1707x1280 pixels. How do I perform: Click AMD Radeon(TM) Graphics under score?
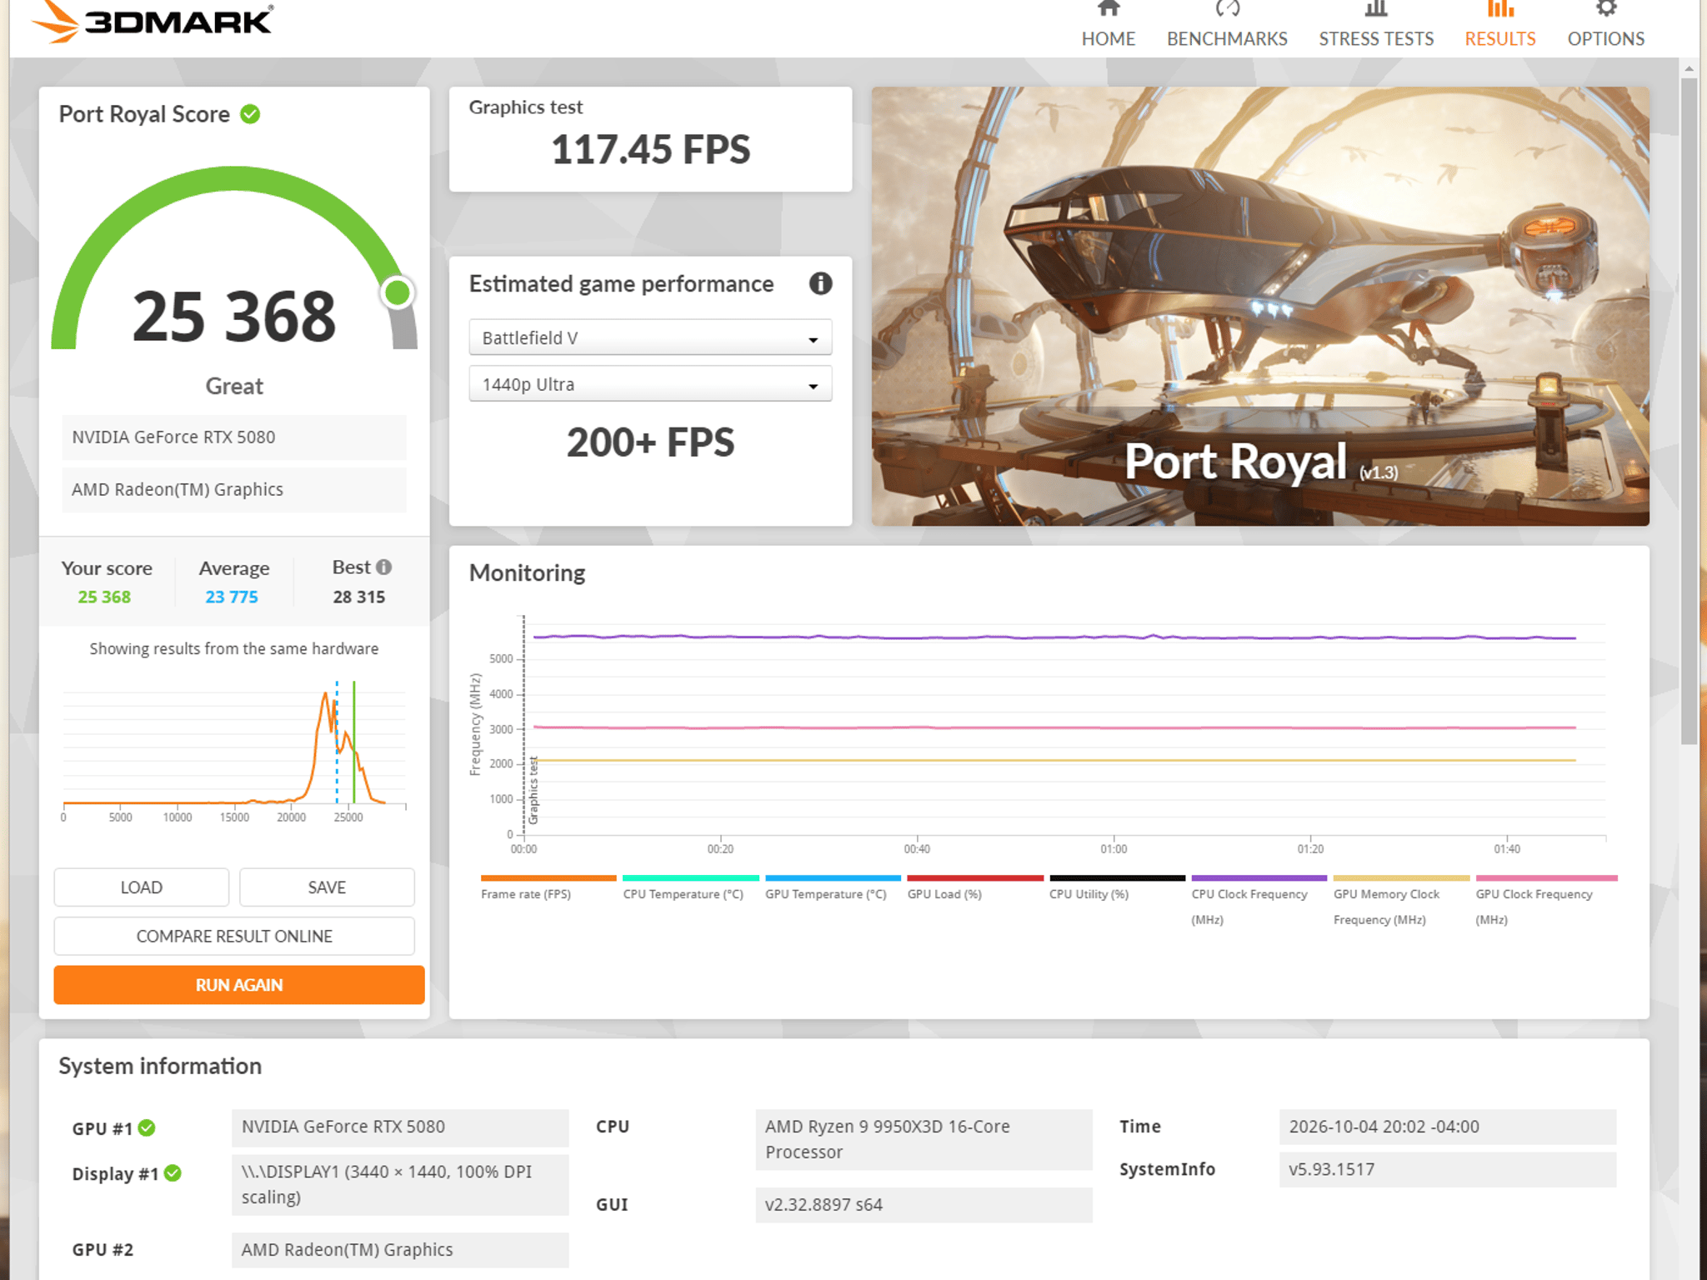(234, 489)
